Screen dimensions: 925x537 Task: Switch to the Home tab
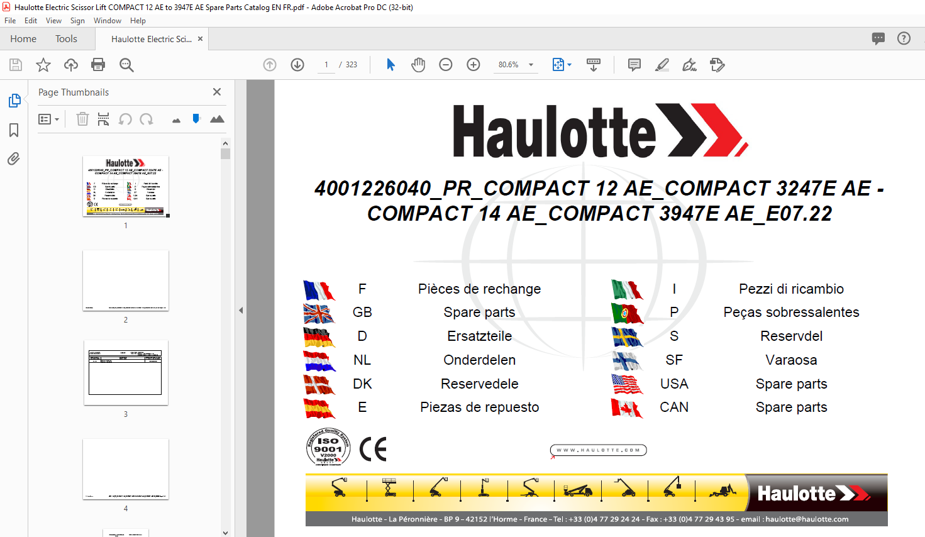(23, 39)
